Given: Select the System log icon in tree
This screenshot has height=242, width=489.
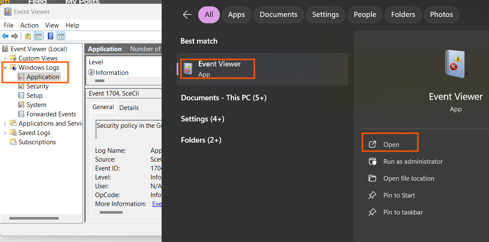Looking at the screenshot, I should click(x=21, y=105).
